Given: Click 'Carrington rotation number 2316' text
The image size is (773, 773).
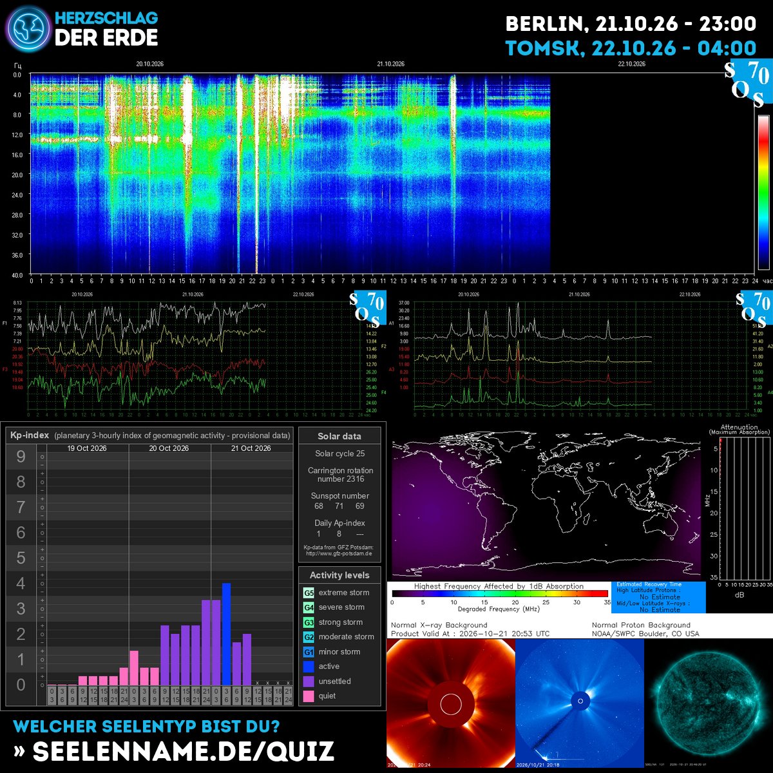Looking at the screenshot, I should coord(340,475).
